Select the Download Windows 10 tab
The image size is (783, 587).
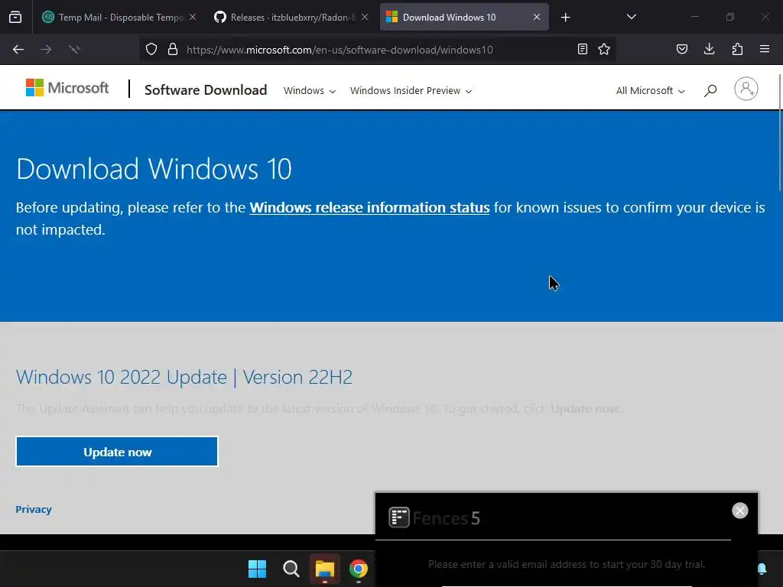pyautogui.click(x=464, y=17)
